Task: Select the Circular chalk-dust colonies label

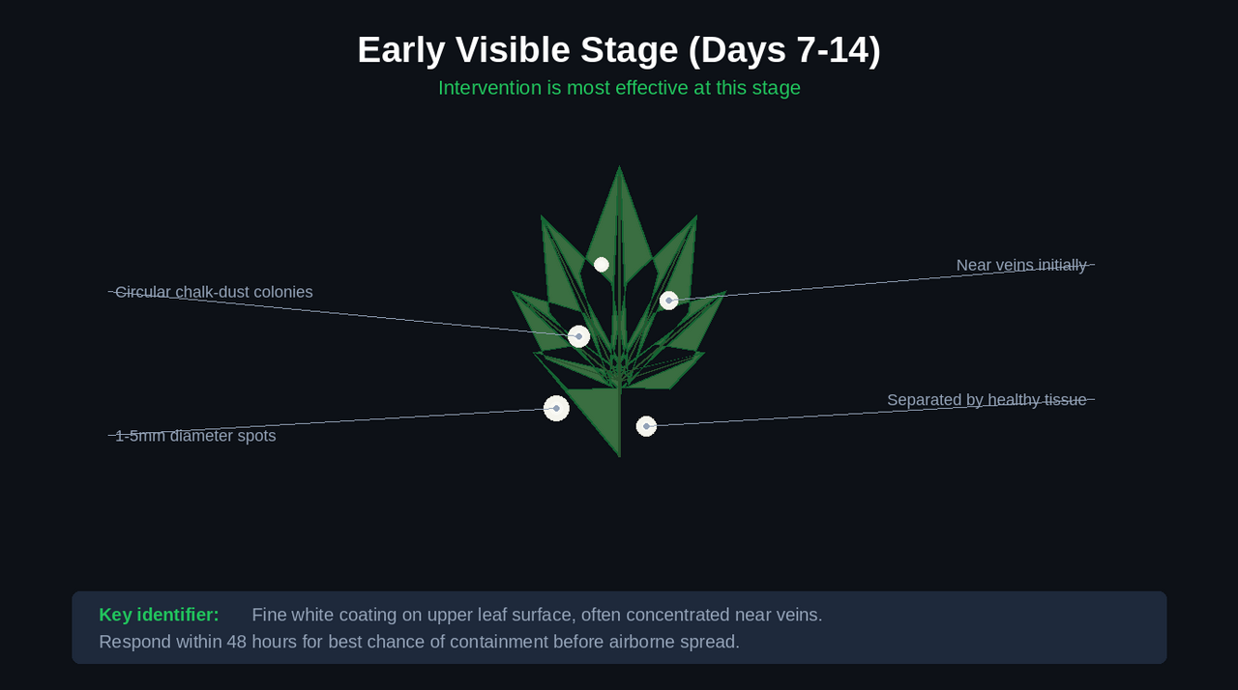Action: tap(214, 292)
